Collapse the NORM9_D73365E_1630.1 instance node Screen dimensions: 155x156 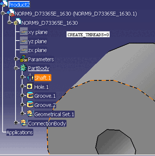click(x=3, y=13)
